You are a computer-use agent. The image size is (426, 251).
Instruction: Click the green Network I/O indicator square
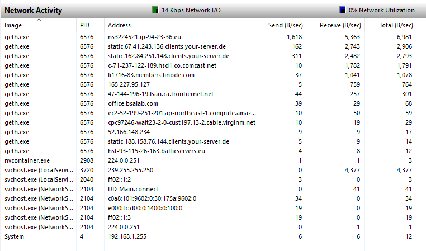155,10
